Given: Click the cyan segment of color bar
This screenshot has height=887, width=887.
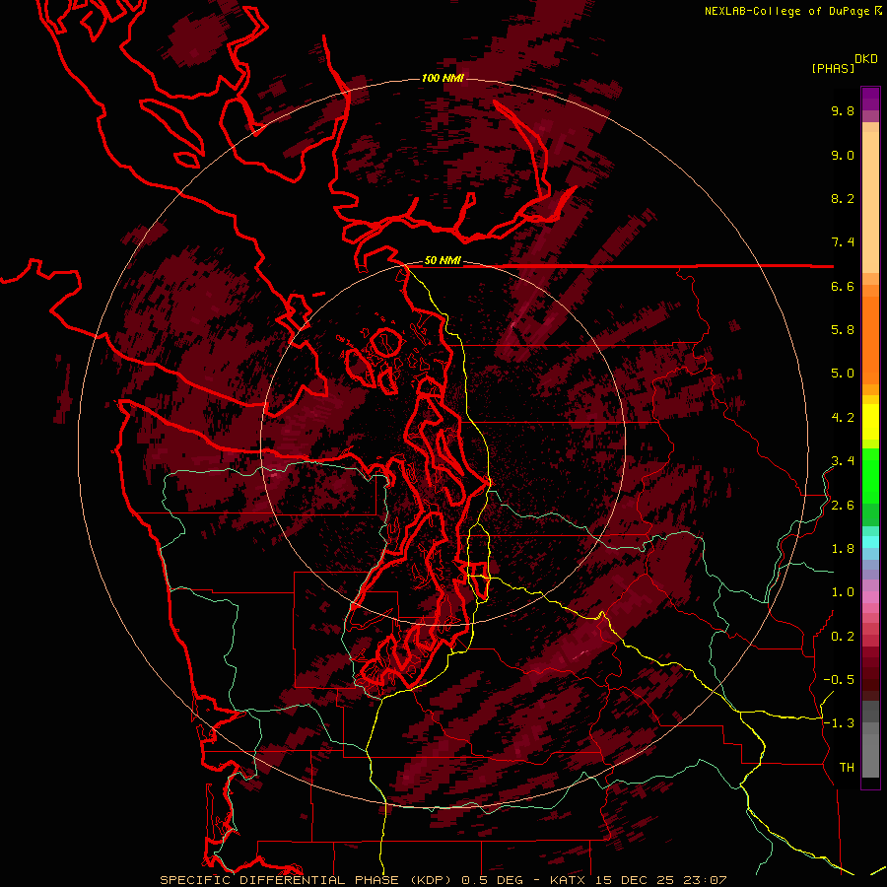Looking at the screenshot, I should (x=870, y=541).
